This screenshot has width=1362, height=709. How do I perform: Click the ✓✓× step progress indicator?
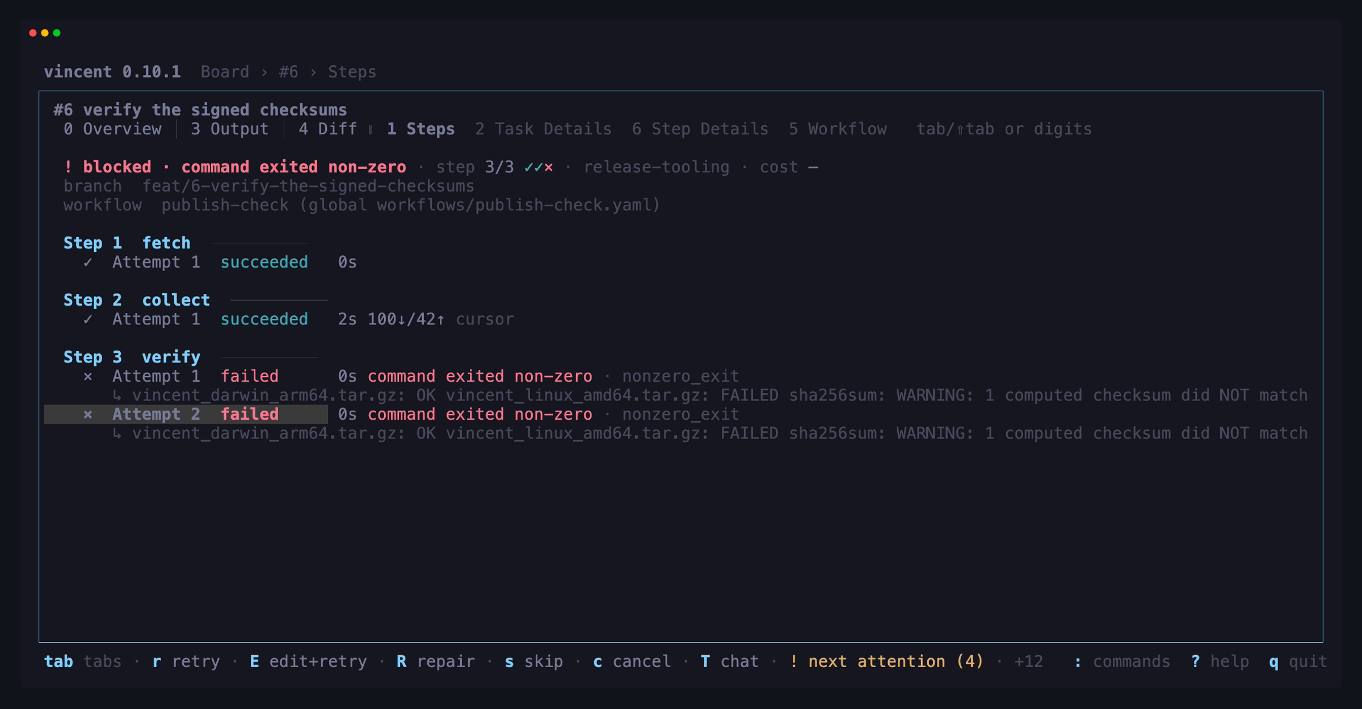click(x=539, y=167)
